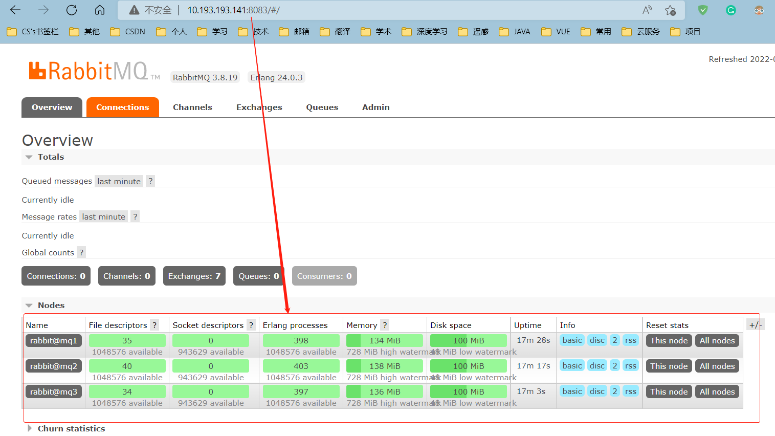
Task: Open the Exchanges: 7 count button
Action: 194,276
